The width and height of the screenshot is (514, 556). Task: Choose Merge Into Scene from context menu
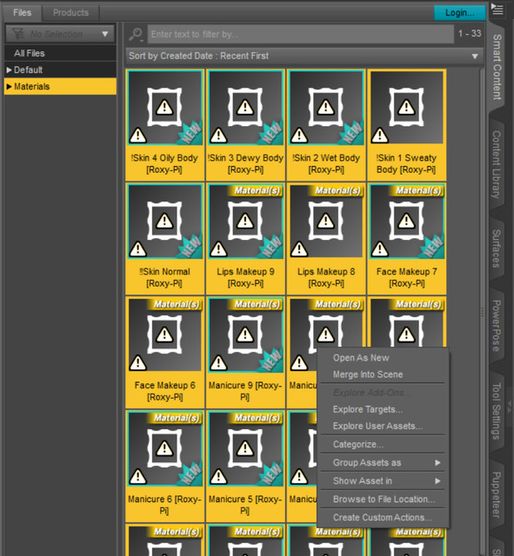coord(368,374)
